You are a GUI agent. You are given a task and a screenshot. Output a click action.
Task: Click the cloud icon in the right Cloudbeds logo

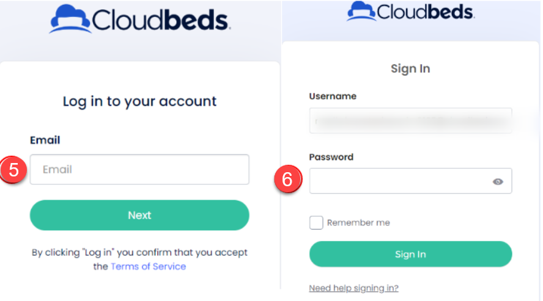click(361, 11)
